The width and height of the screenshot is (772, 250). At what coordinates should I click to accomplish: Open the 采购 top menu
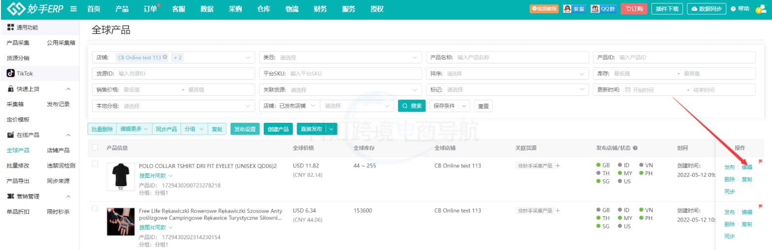(235, 9)
